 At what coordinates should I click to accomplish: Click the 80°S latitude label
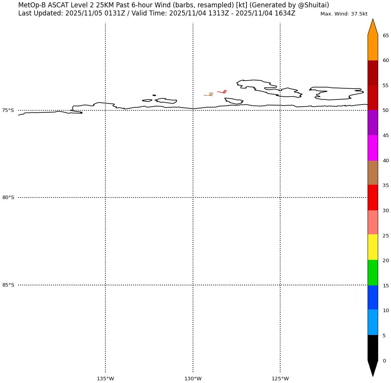[8, 198]
